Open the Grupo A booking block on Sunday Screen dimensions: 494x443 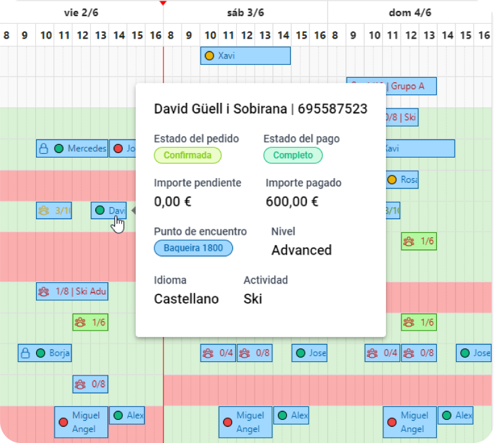(391, 86)
